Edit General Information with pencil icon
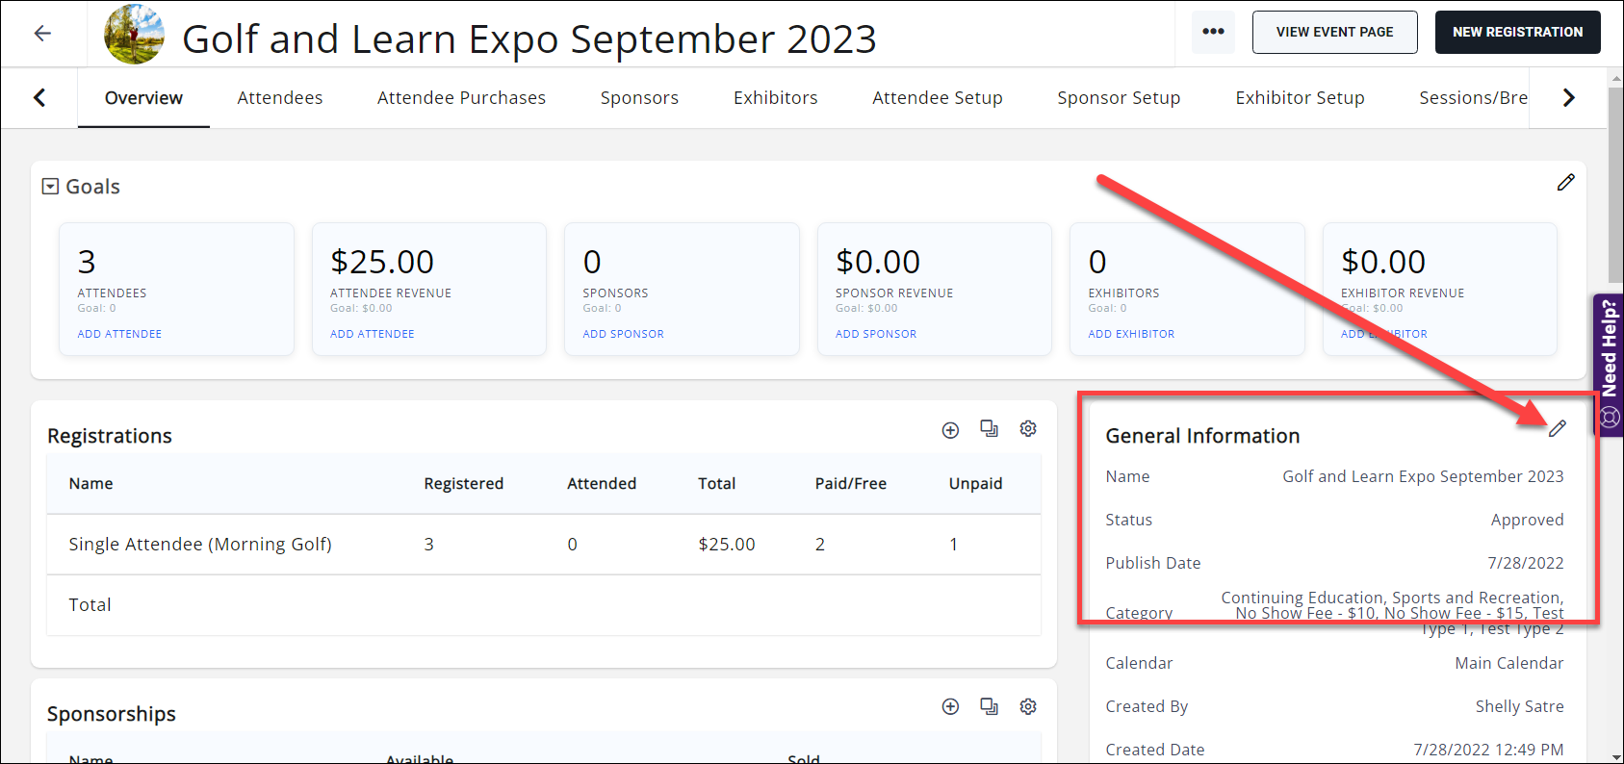Viewport: 1624px width, 764px height. pyautogui.click(x=1557, y=429)
